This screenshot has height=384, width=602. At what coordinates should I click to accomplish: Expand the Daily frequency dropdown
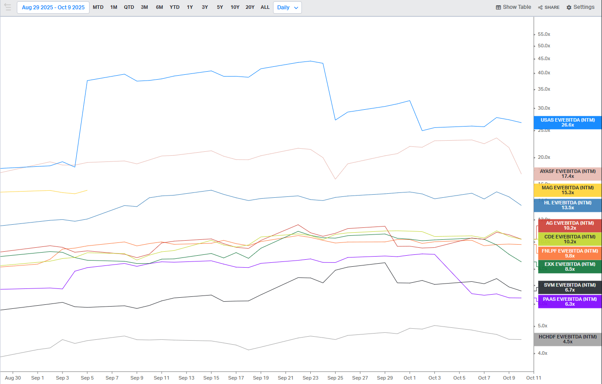[287, 8]
